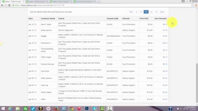The image size is (198, 111).
Task: Click the page vertical scrollbar thumb
Action: 197,83
